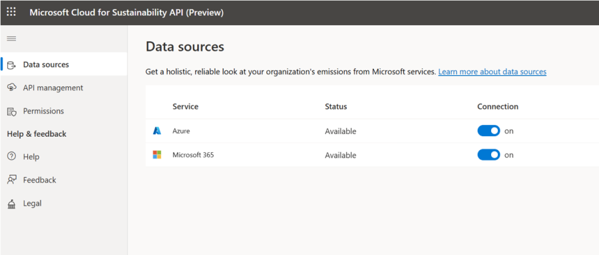
Task: Click the 'on' label in Azure row
Action: coord(509,131)
